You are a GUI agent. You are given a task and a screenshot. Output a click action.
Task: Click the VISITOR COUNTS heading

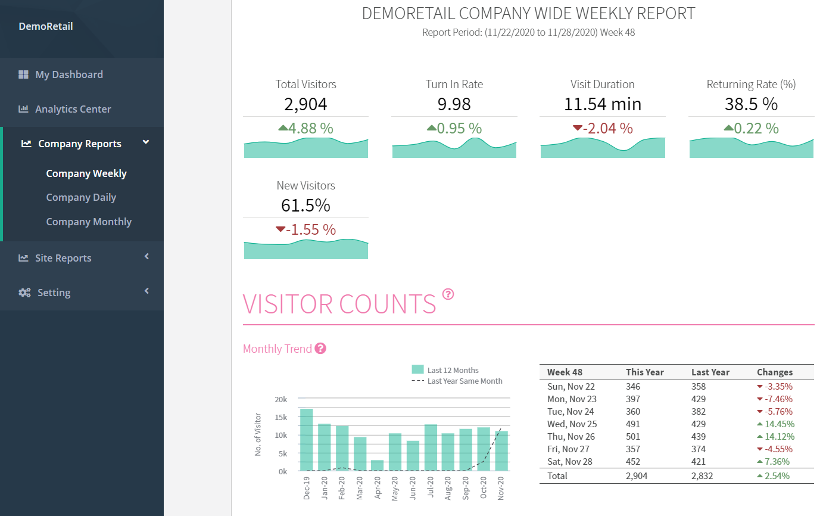(x=340, y=304)
